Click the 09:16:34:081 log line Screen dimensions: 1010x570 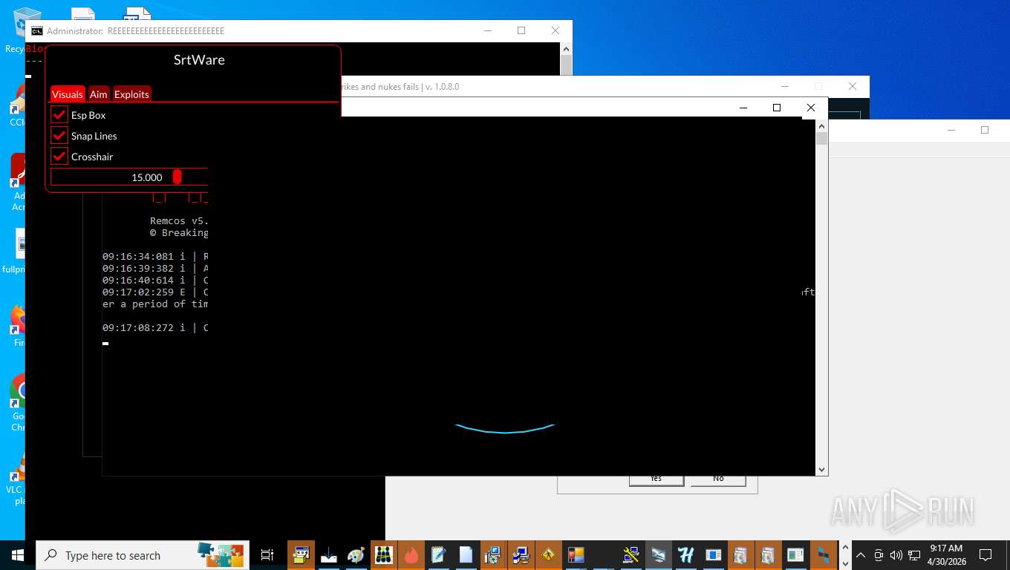[155, 256]
